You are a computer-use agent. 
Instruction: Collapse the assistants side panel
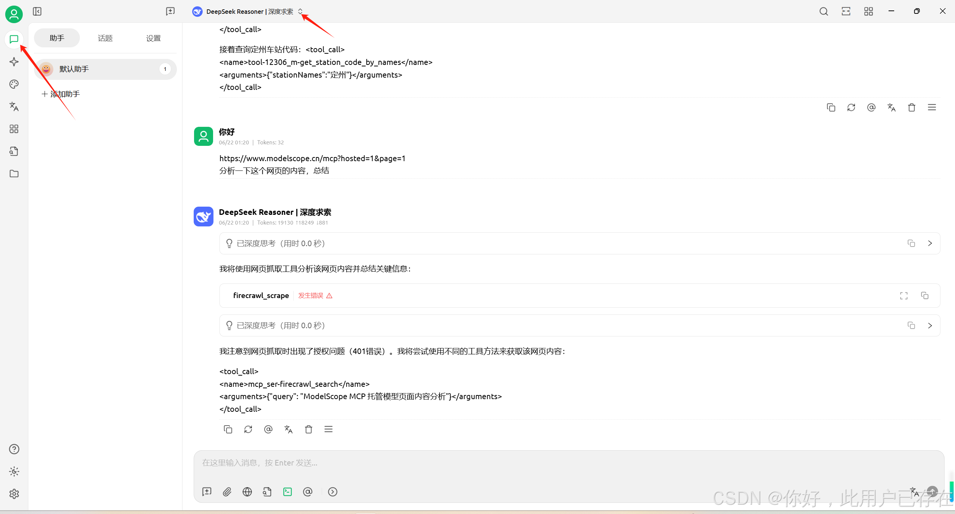[x=37, y=11]
